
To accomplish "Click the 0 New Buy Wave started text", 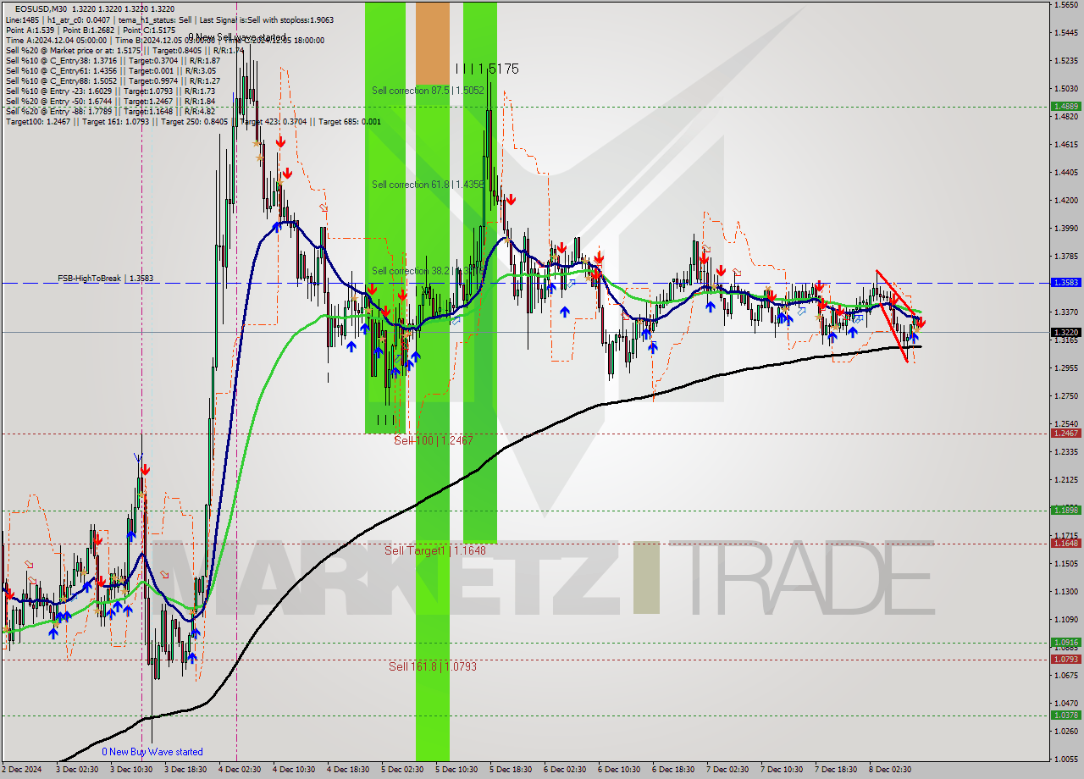I will (152, 752).
